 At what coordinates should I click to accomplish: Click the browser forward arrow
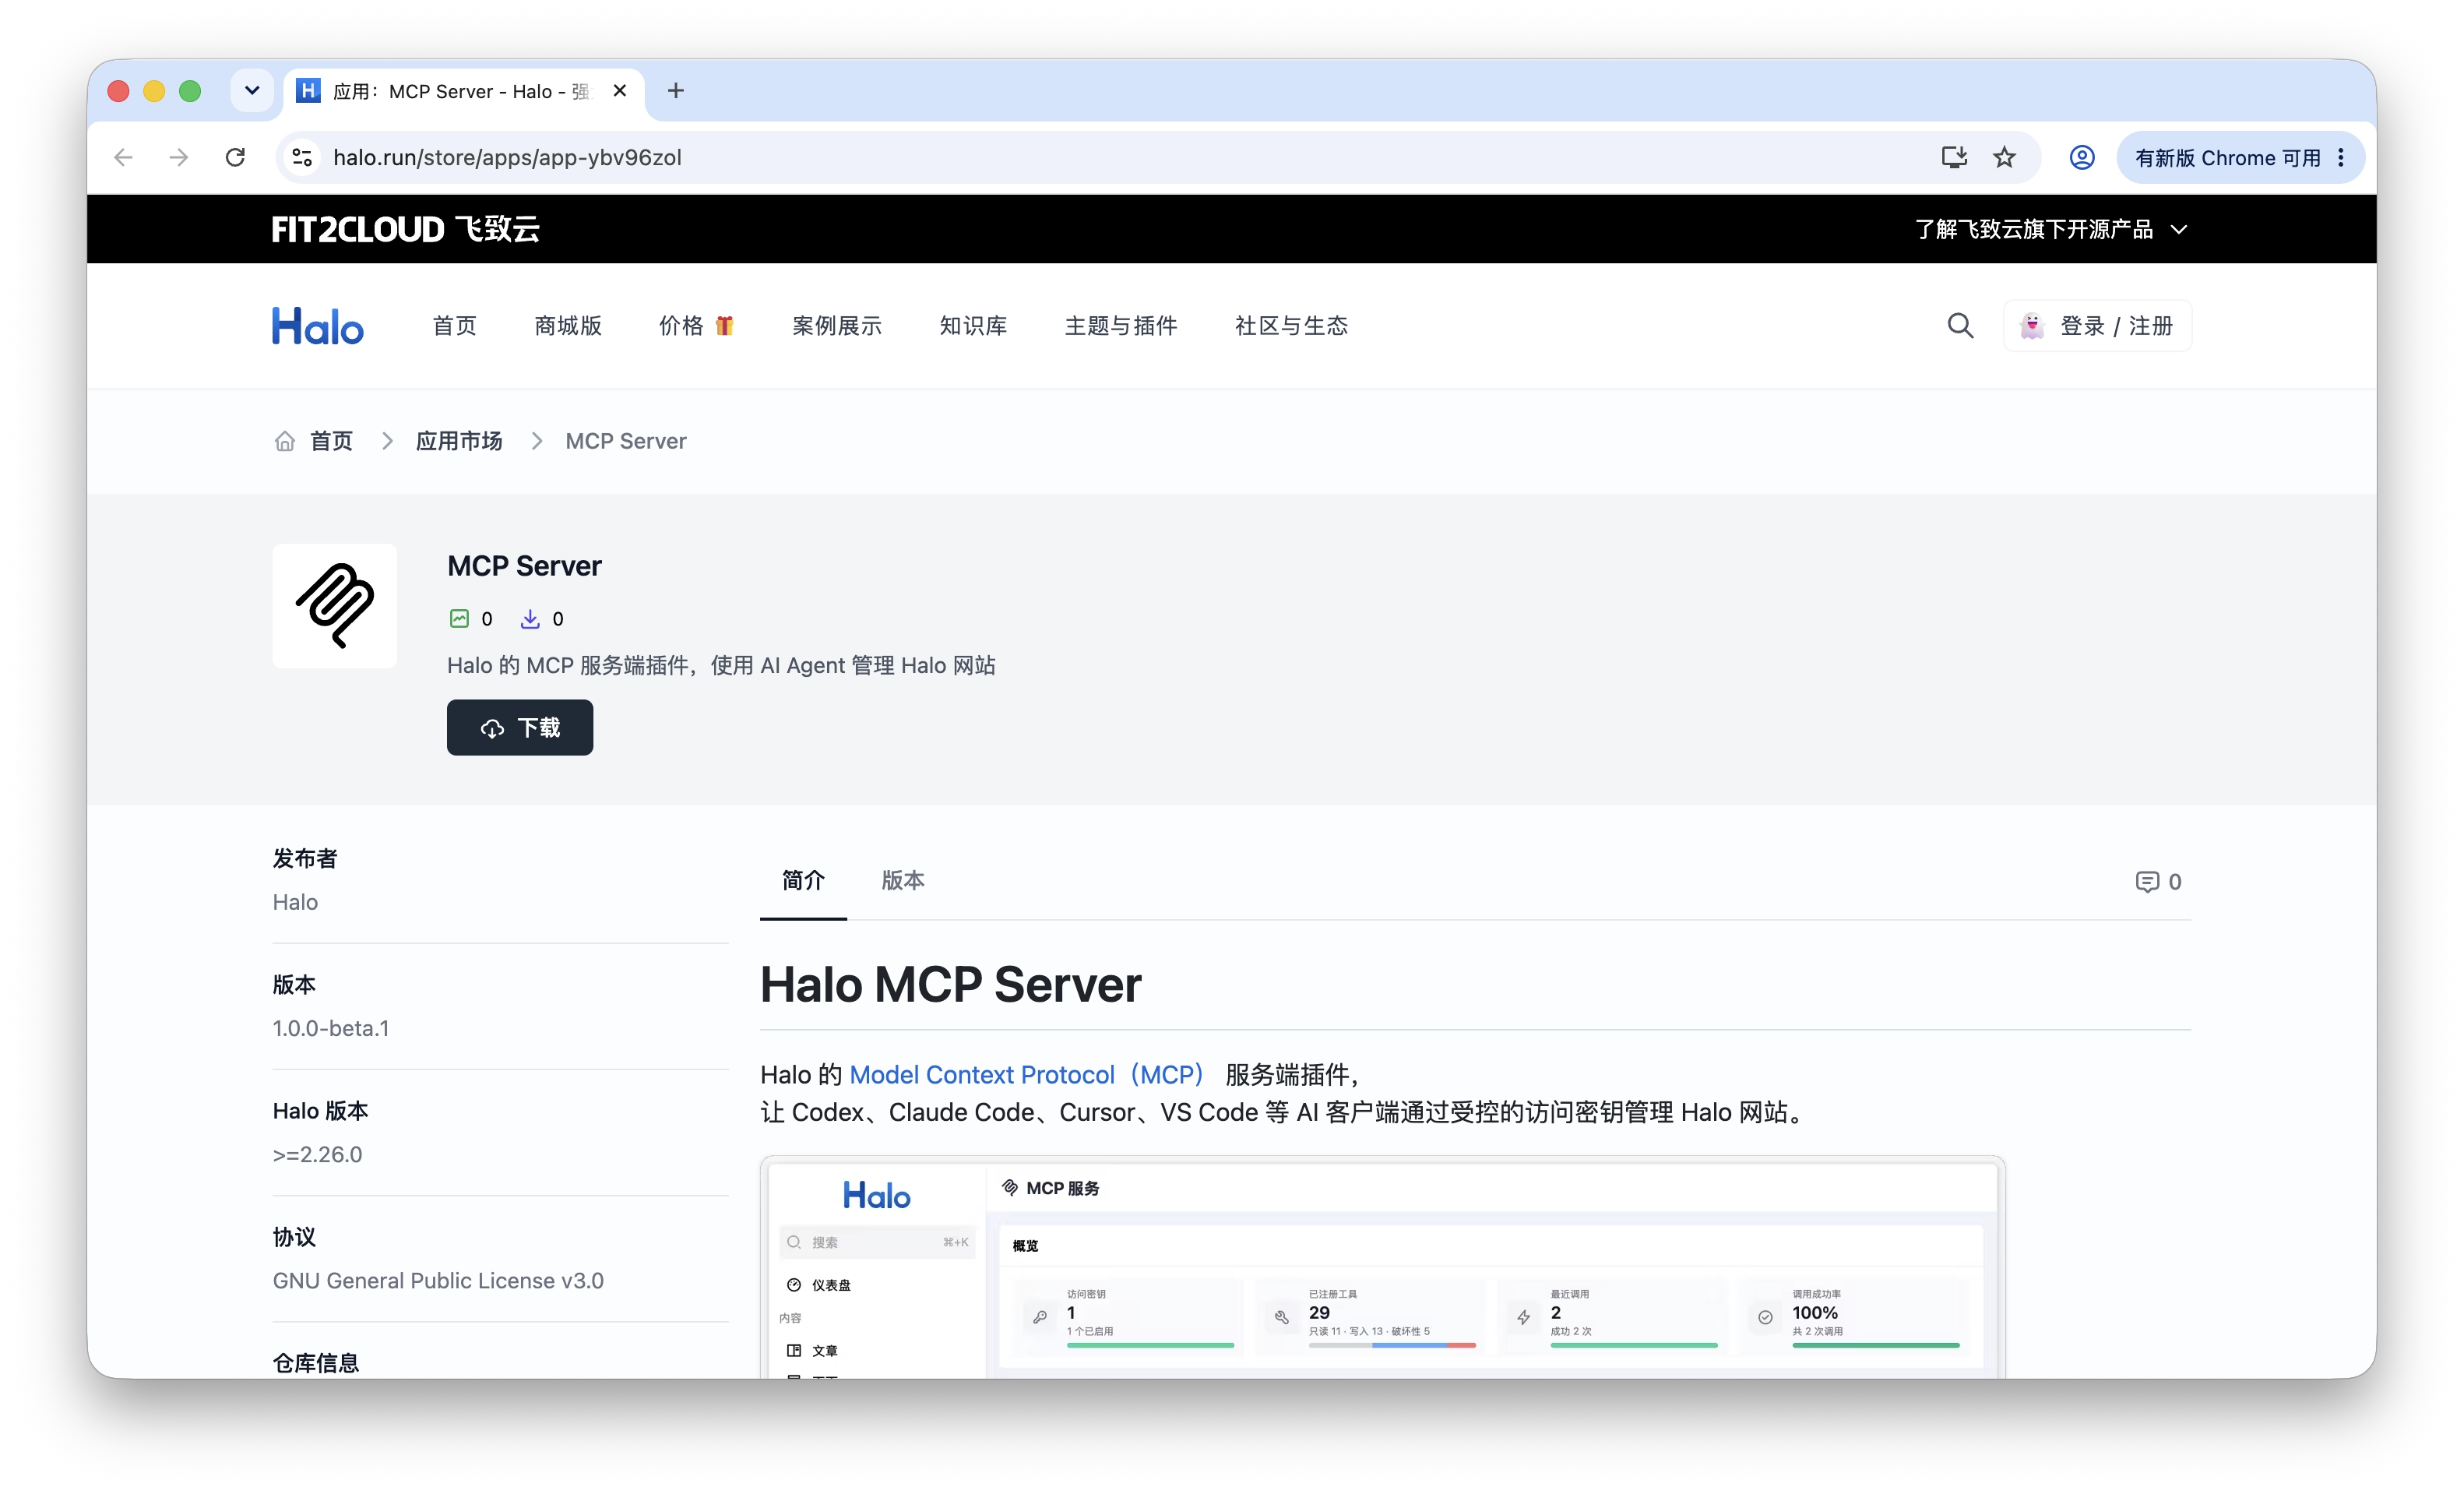pos(179,157)
